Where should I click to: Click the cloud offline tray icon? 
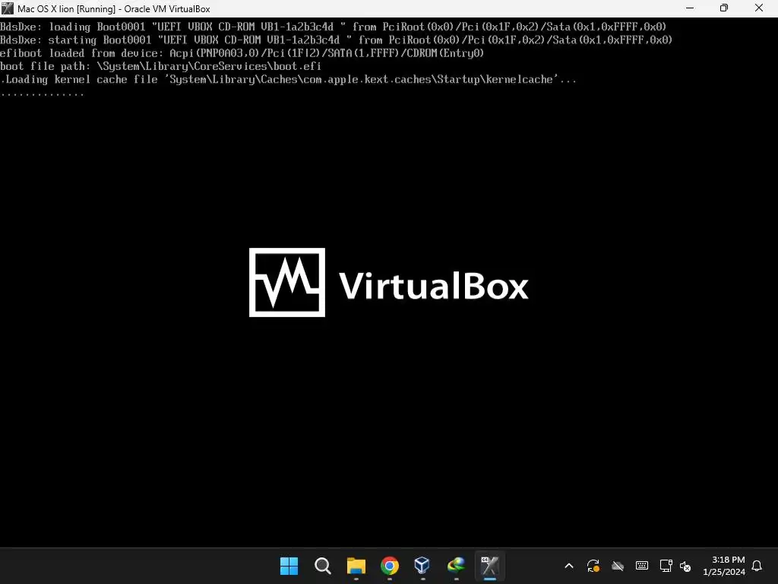tap(617, 566)
